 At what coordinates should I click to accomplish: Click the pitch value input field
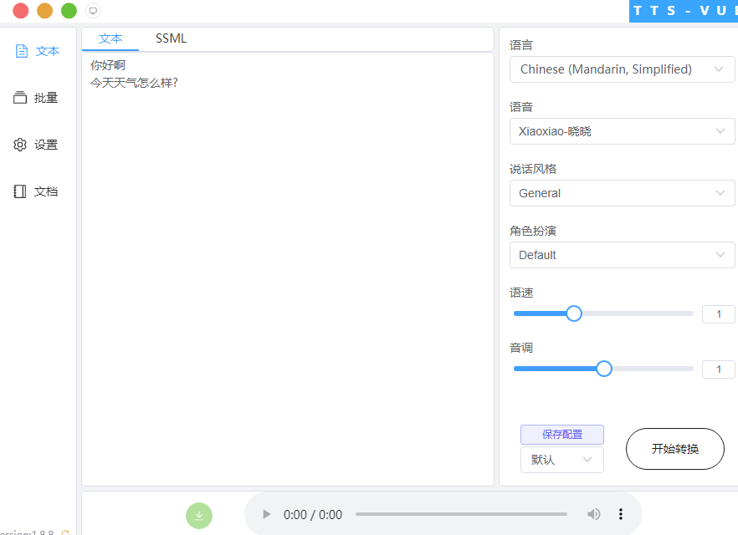tap(718, 369)
